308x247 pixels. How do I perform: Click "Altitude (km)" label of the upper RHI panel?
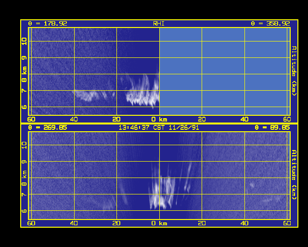point(294,71)
